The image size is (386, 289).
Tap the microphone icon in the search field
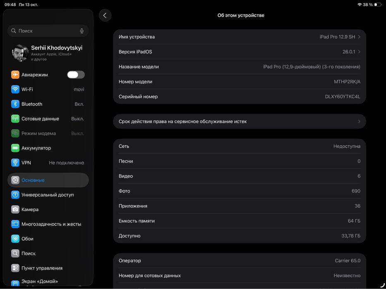coord(82,31)
